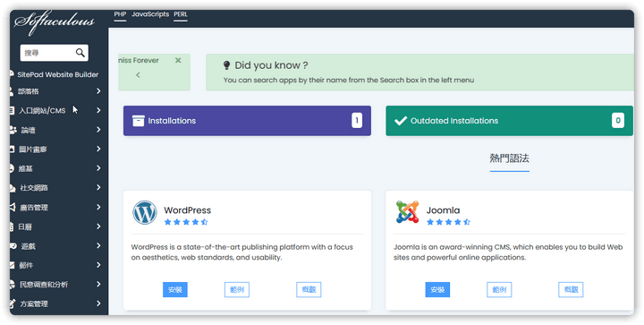Open the 民意調查和分析 sidebar label
This screenshot has height=325, width=644.
coord(44,285)
